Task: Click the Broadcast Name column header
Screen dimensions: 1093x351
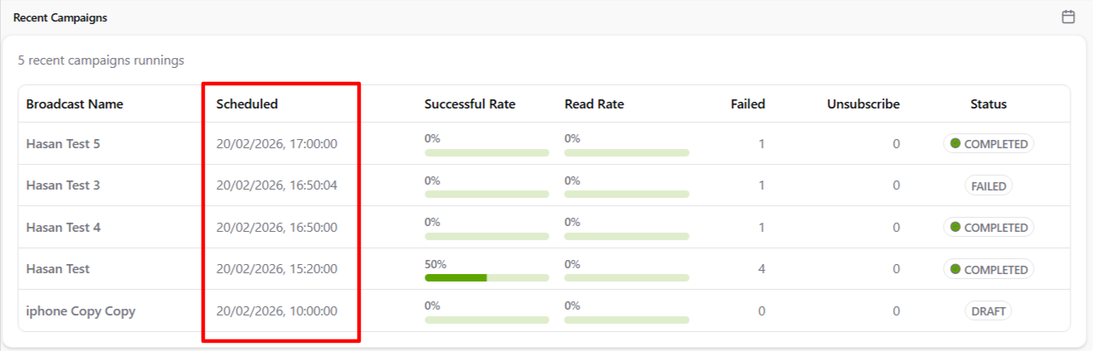Action: pos(75,104)
